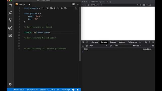
Task: Open the main.js:10 source link
Action: coord(147,49)
